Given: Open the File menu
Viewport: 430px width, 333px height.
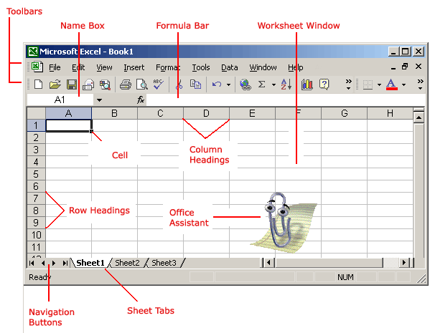Looking at the screenshot, I should click(x=55, y=67).
